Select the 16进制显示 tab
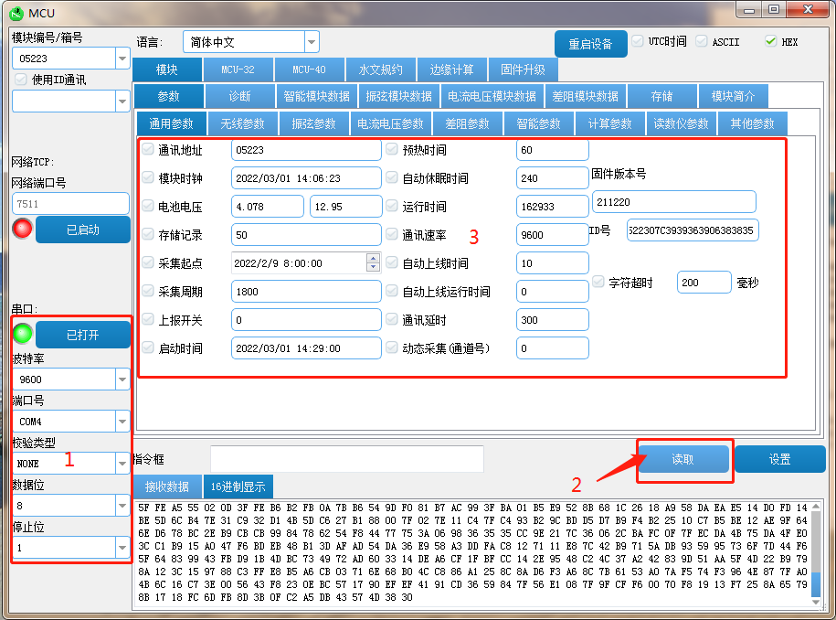Screen dimensions: 836x620 tap(237, 486)
